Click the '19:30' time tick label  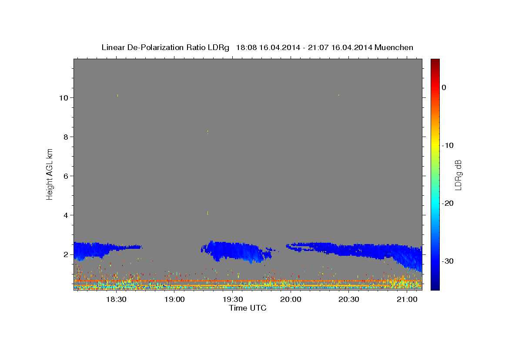[233, 299]
